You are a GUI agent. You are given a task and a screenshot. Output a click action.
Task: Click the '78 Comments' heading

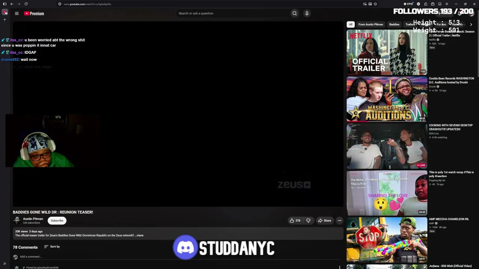click(x=25, y=247)
